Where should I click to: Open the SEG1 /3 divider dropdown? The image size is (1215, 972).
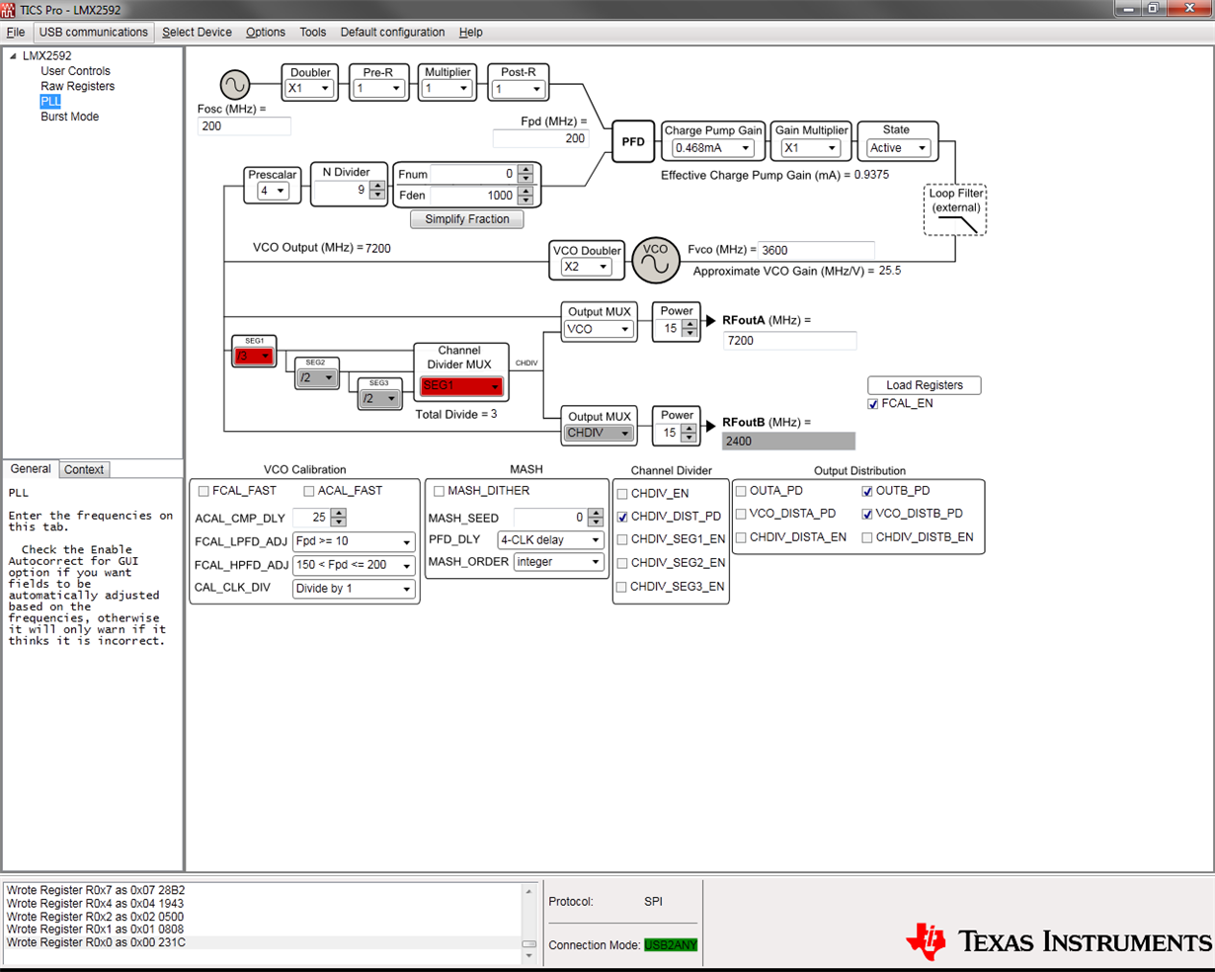tap(254, 356)
